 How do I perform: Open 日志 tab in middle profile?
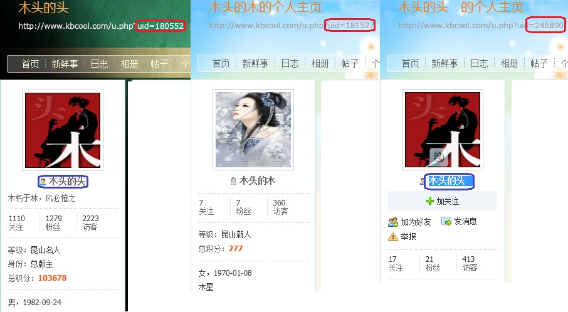point(290,63)
